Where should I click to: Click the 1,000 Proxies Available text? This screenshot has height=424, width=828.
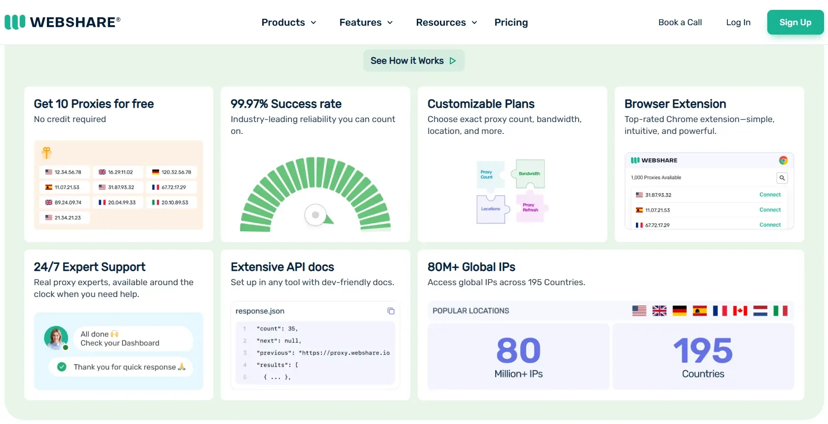click(x=656, y=177)
